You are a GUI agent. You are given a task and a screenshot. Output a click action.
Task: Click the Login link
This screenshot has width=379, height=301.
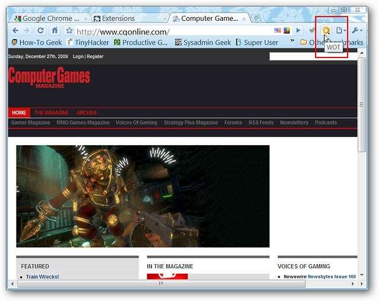78,56
